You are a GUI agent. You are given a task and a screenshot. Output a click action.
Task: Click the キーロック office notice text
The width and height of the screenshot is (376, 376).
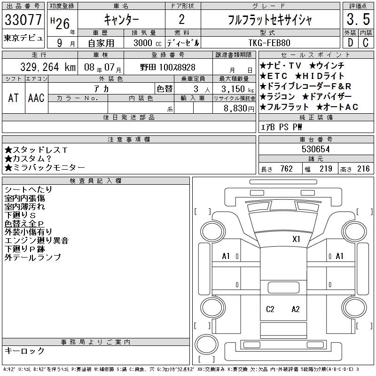point(24,351)
